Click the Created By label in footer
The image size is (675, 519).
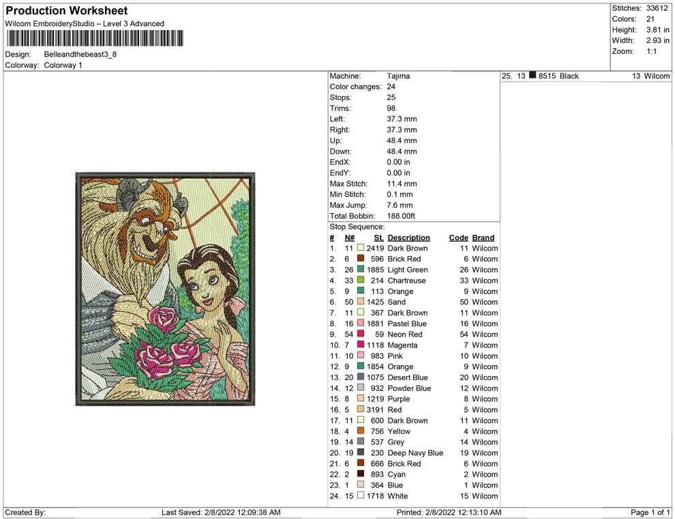(25, 512)
